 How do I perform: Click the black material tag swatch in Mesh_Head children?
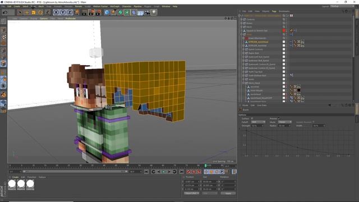tap(299, 90)
